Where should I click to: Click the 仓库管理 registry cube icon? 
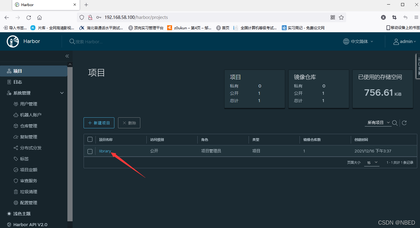tap(16, 126)
